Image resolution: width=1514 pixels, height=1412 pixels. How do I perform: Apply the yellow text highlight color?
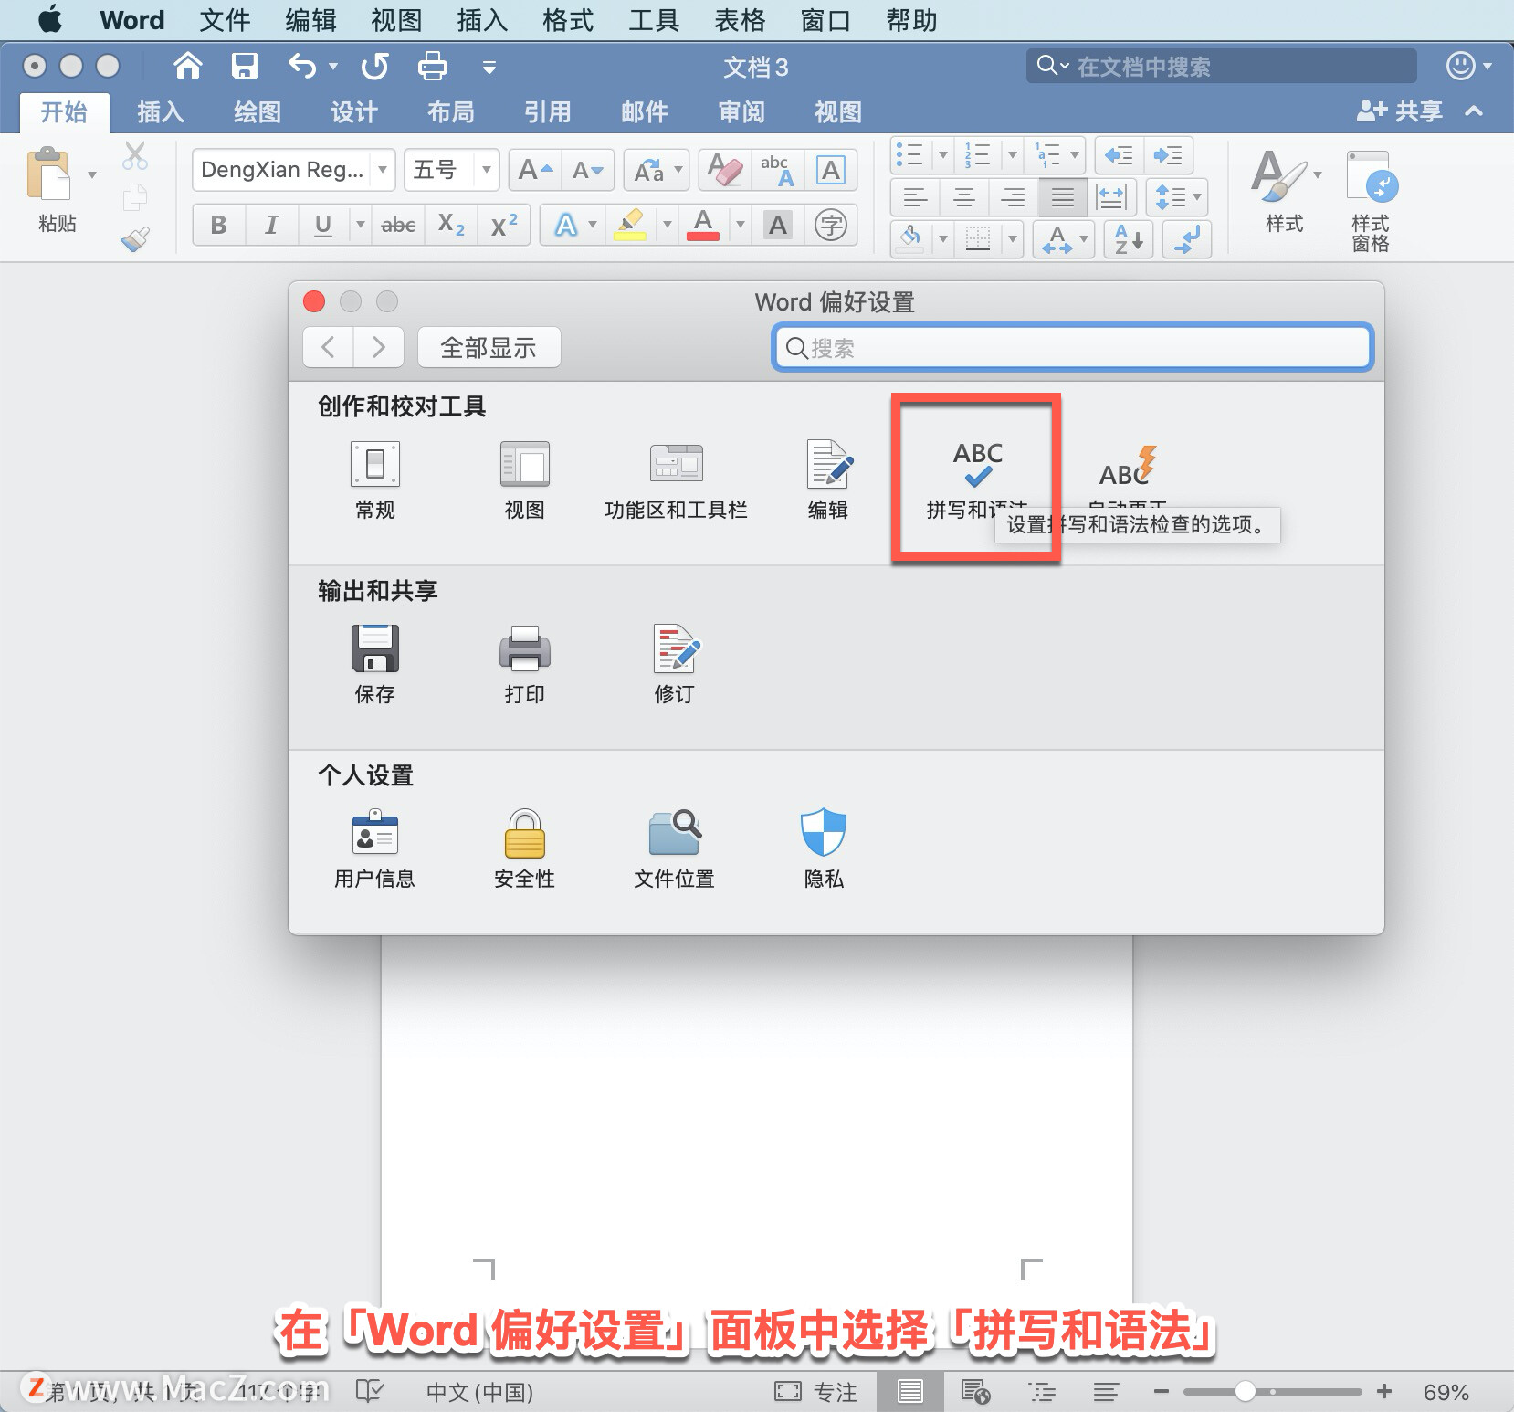630,225
